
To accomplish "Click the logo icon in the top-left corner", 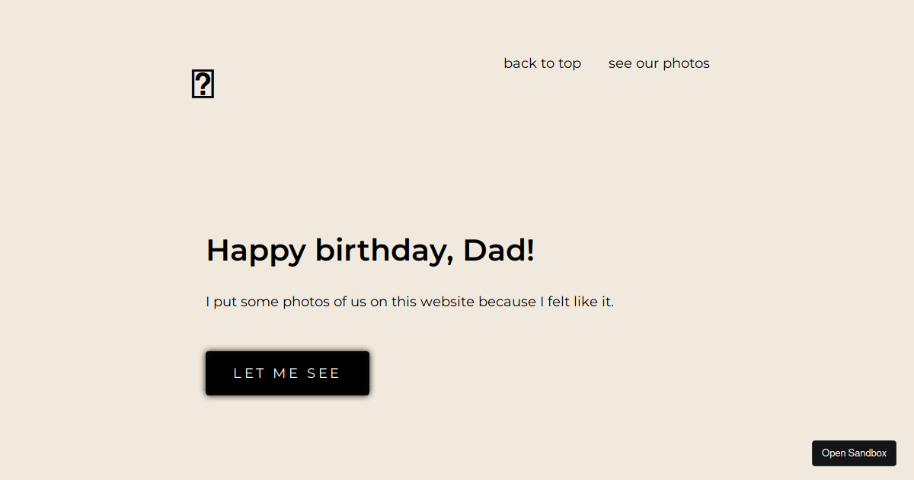I will (203, 83).
